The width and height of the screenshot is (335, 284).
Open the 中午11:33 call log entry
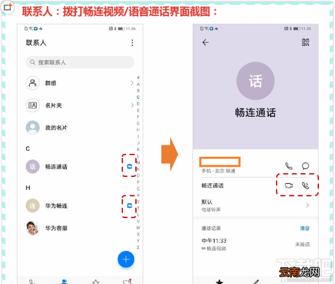[256, 244]
